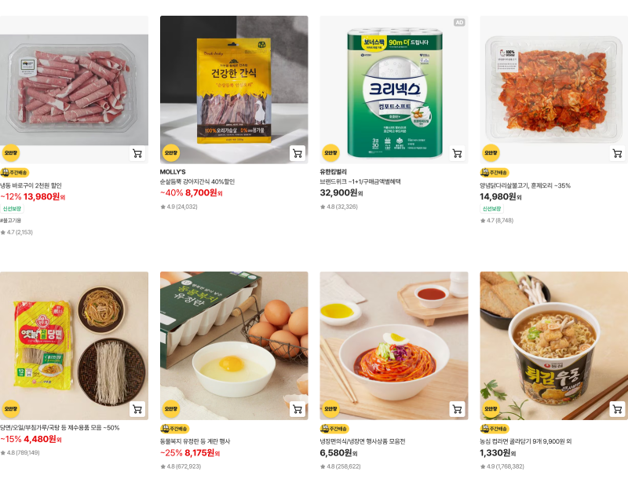Add marinated chicken bulgogi to cart
This screenshot has height=490, width=628.
617,153
